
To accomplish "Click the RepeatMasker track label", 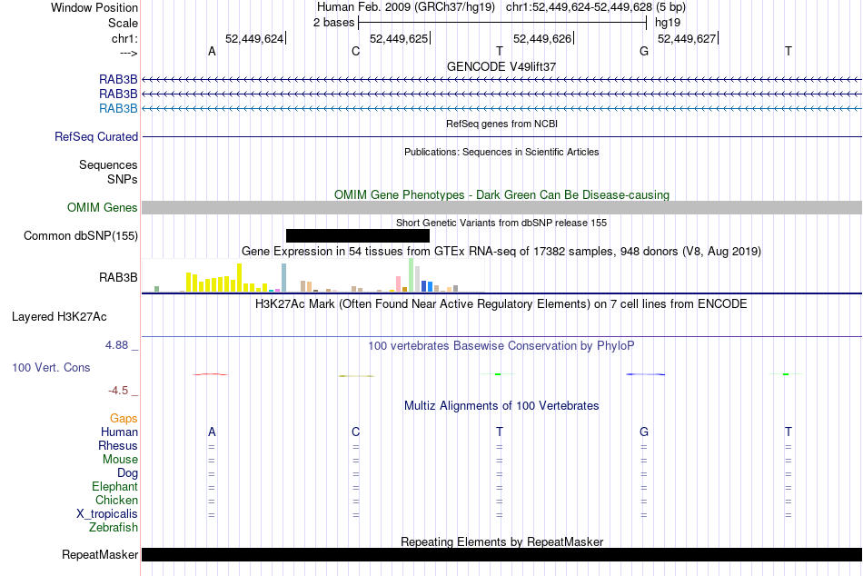I will 100,554.
